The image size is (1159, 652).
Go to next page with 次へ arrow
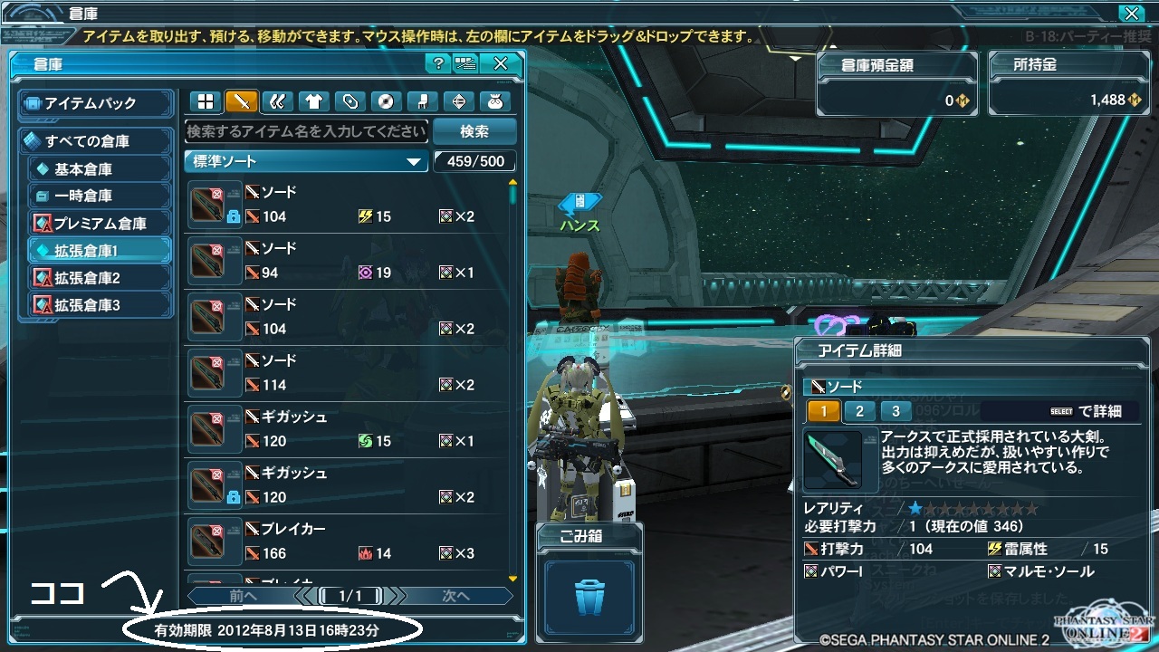point(455,596)
